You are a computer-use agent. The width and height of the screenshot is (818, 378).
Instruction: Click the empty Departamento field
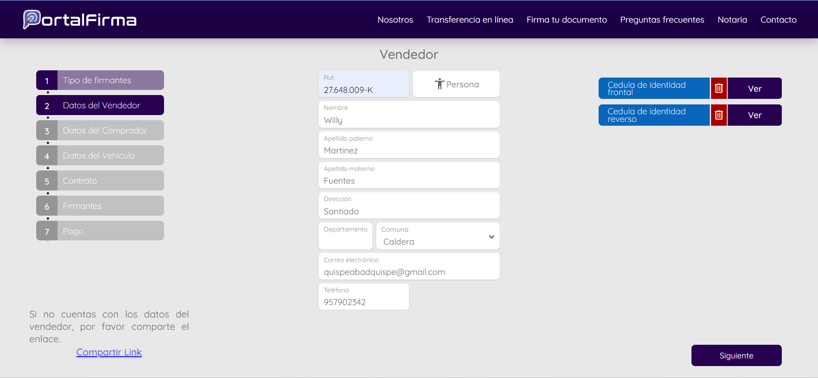click(345, 241)
